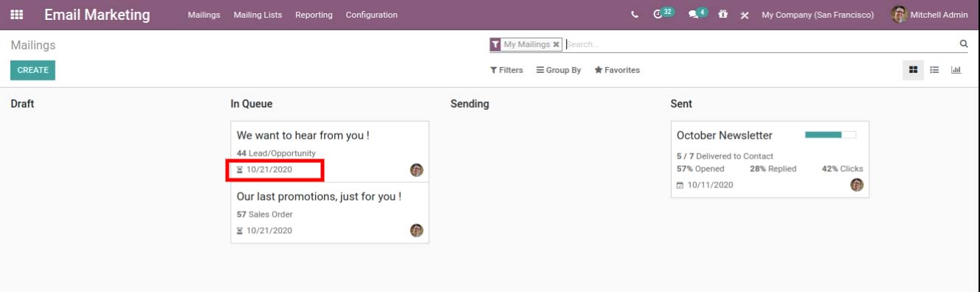
Task: Click the search magnifier icon
Action: click(963, 44)
